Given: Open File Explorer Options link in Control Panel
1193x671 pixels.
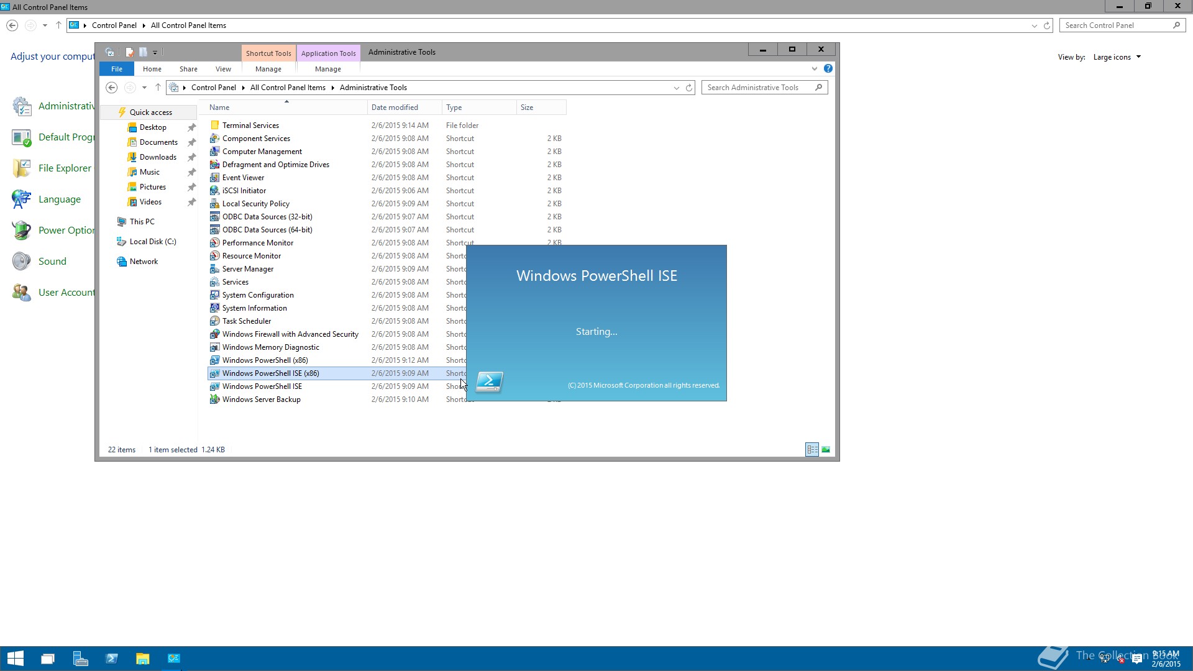Looking at the screenshot, I should point(65,168).
